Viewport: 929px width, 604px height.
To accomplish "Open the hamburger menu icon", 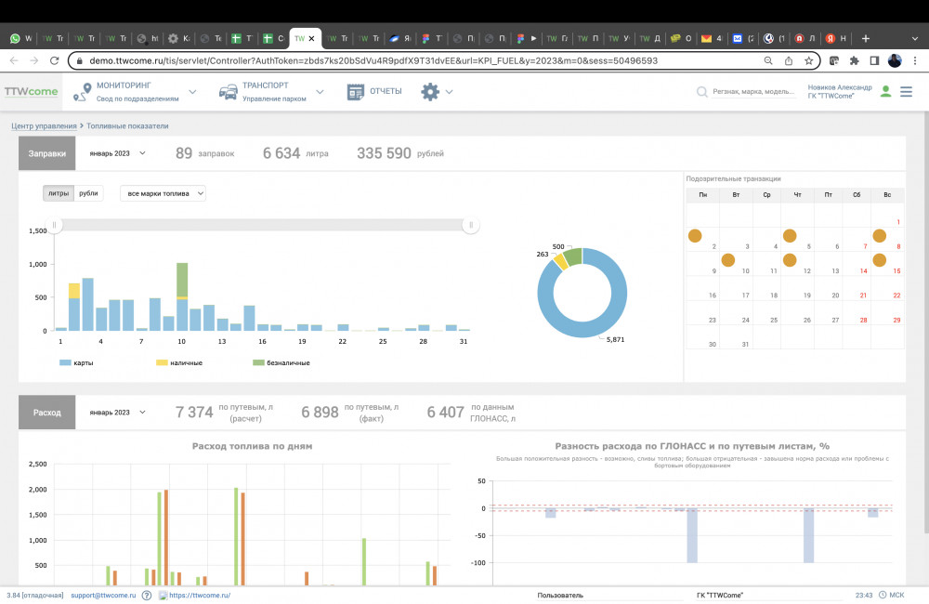I will point(906,91).
